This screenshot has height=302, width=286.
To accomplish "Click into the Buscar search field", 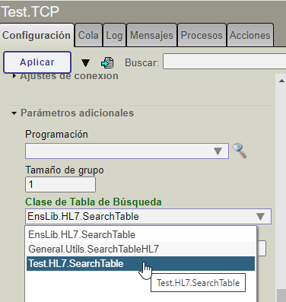I will 224,61.
